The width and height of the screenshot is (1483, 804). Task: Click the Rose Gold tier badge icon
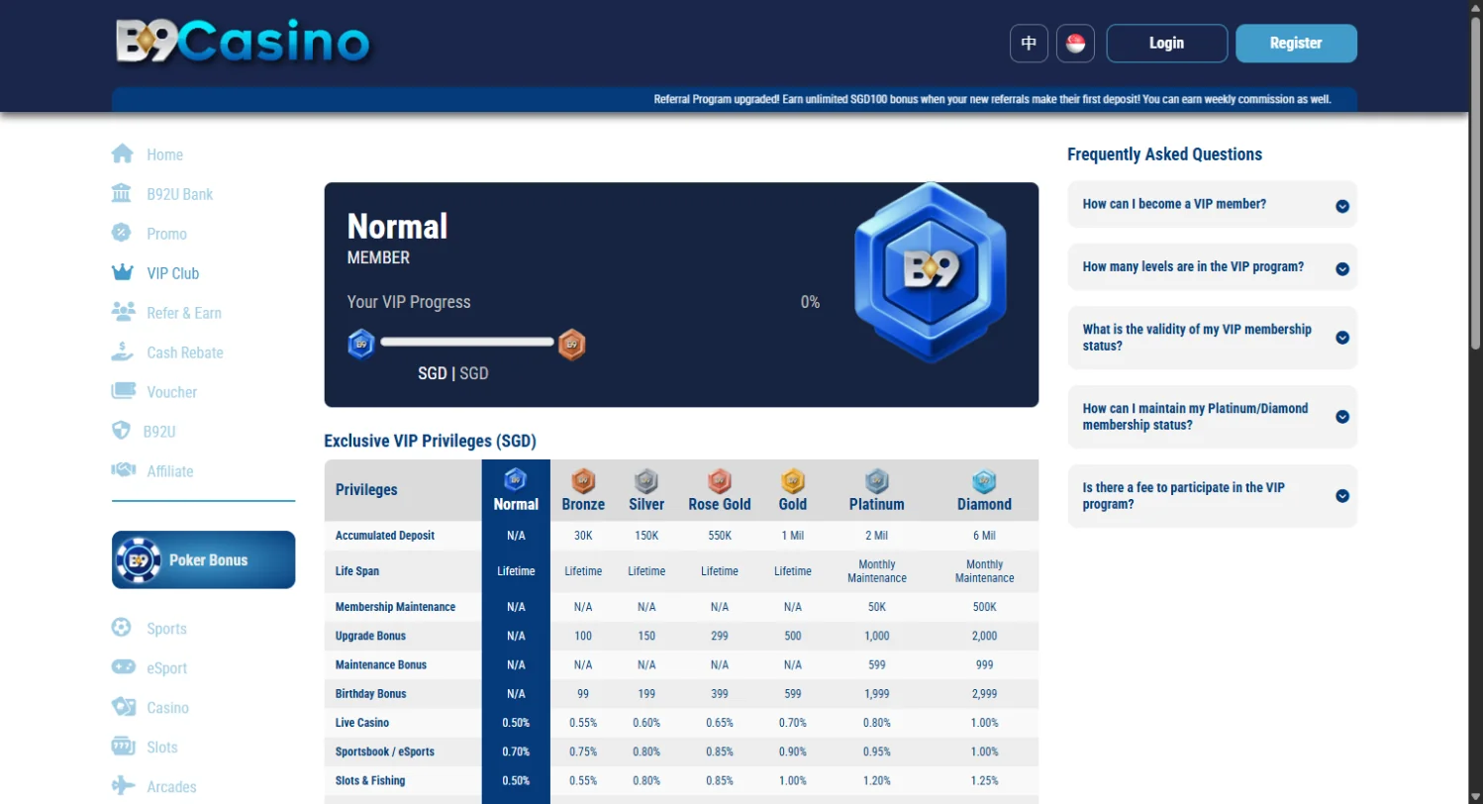720,481
